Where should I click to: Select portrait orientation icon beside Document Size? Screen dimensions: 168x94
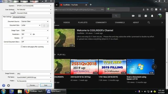coord(47,25)
